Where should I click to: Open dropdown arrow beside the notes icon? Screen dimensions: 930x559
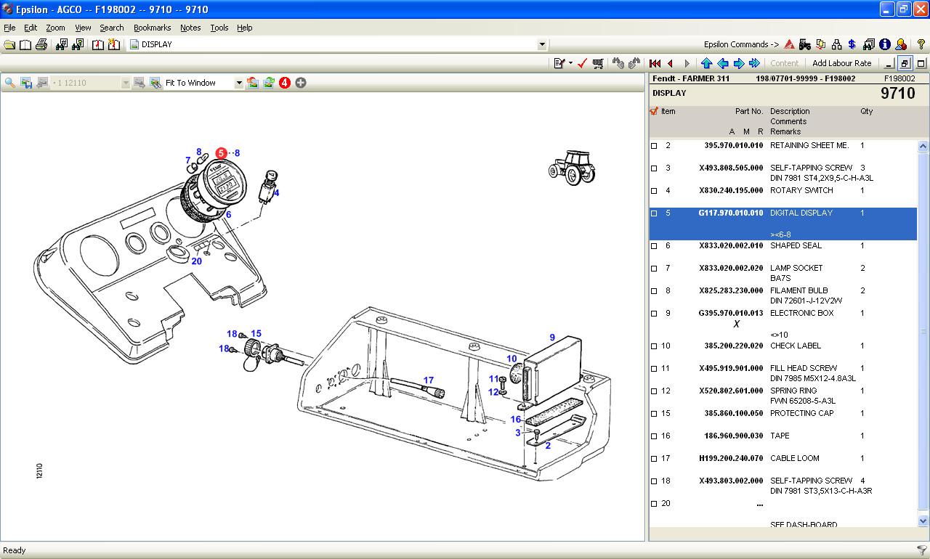coord(571,63)
